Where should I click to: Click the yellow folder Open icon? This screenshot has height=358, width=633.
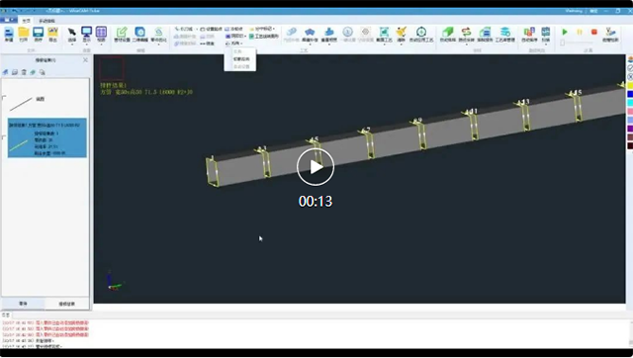point(24,33)
